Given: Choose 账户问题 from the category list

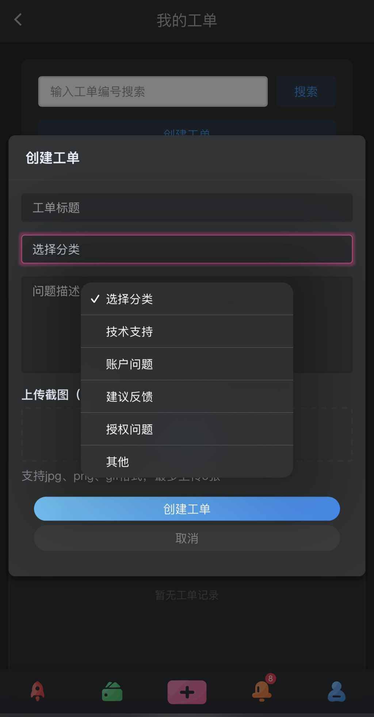Looking at the screenshot, I should 187,364.
